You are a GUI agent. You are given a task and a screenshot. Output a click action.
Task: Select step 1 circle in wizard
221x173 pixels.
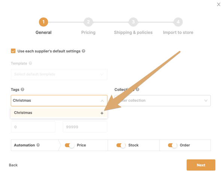(x=44, y=22)
